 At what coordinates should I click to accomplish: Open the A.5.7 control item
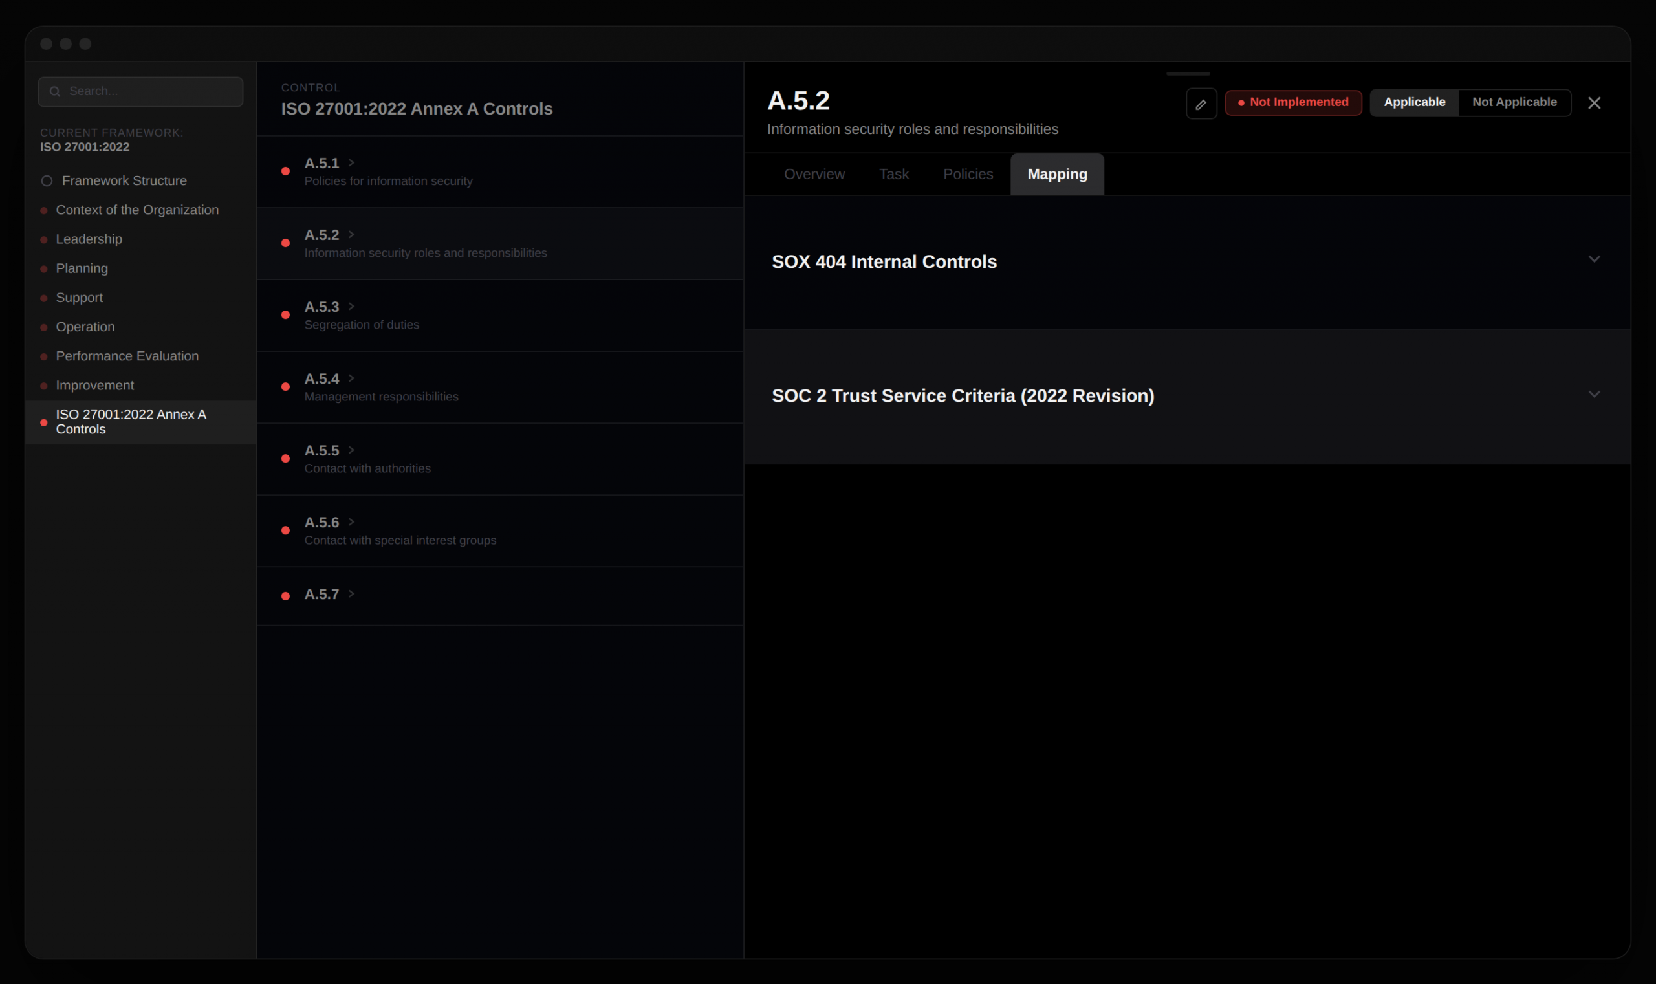pyautogui.click(x=321, y=595)
